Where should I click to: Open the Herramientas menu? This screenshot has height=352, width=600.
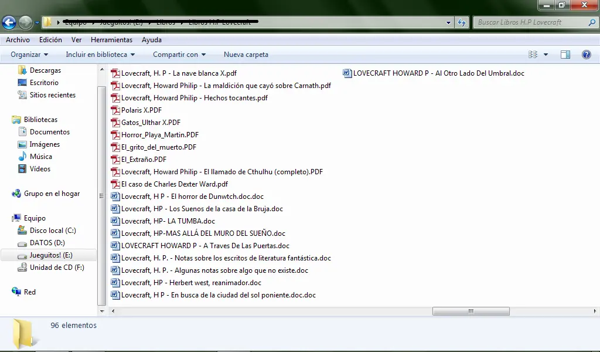(x=111, y=40)
